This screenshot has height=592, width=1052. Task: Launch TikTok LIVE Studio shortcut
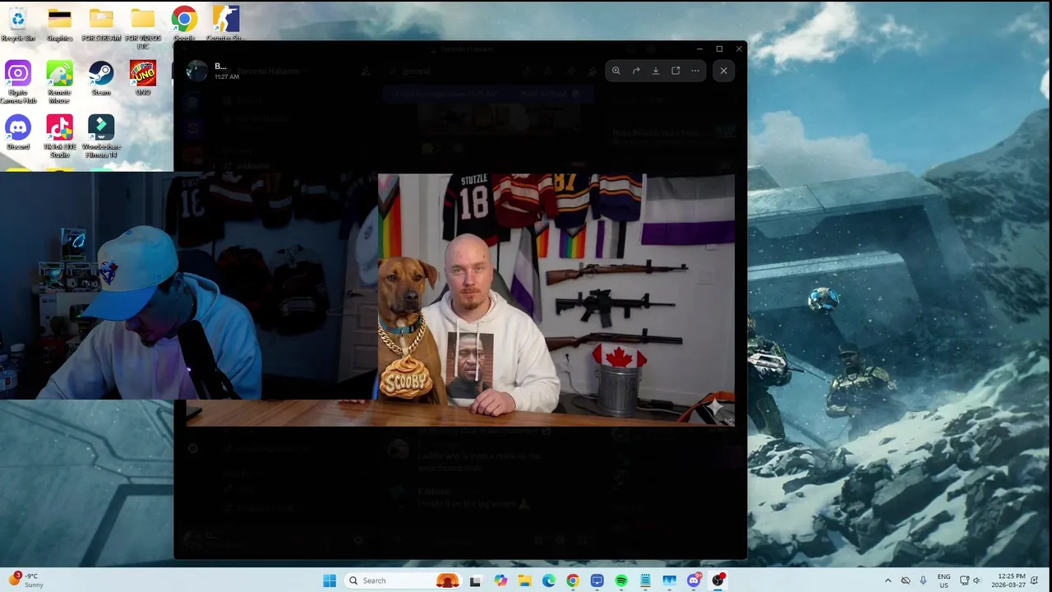tap(59, 136)
